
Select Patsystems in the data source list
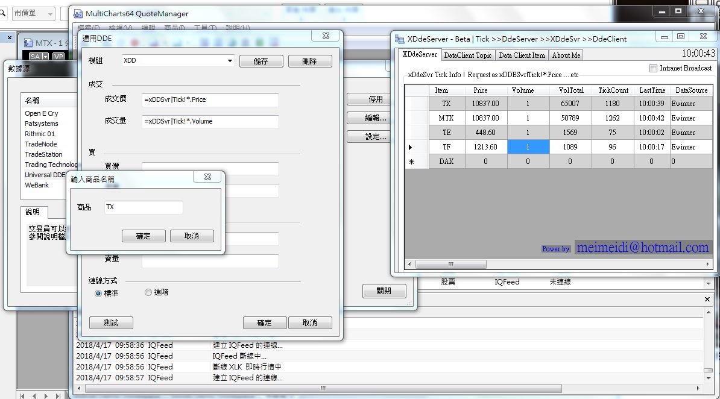coord(42,124)
